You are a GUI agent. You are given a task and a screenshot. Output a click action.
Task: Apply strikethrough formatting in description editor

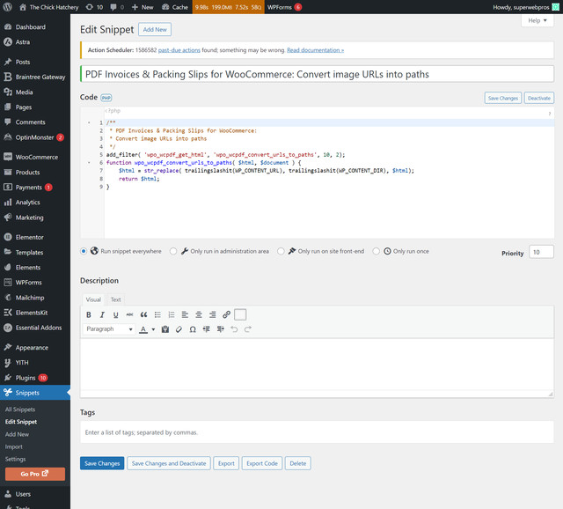[129, 315]
